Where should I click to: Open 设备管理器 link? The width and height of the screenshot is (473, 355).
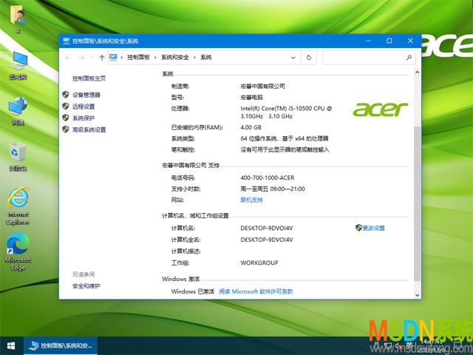click(86, 95)
